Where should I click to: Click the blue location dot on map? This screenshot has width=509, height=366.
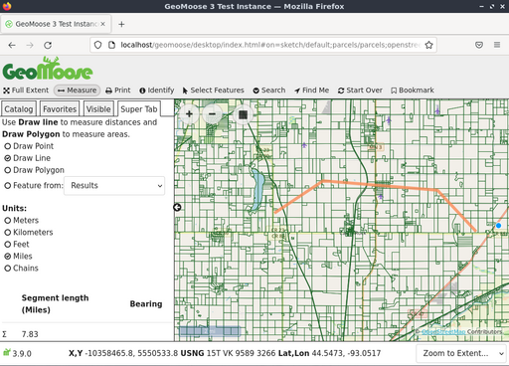click(498, 226)
